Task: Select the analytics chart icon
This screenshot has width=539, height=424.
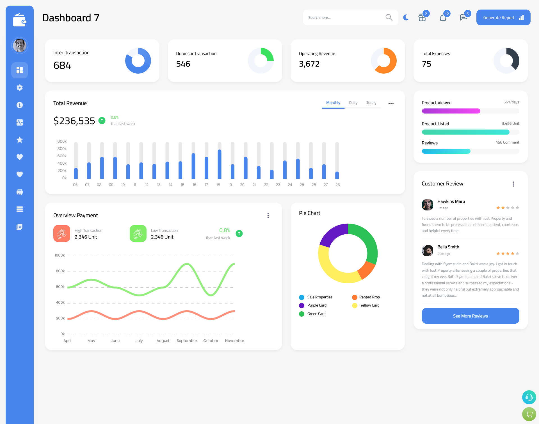Action: [x=20, y=122]
